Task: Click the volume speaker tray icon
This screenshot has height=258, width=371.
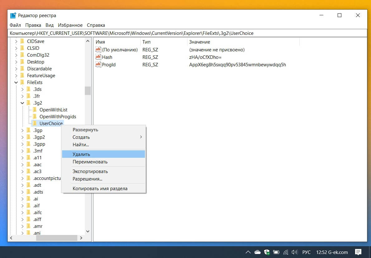Action: 294,252
